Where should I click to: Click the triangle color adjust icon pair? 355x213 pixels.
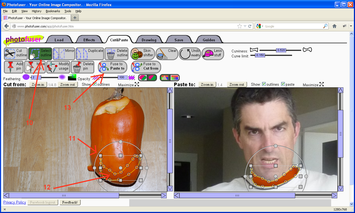click(x=170, y=78)
